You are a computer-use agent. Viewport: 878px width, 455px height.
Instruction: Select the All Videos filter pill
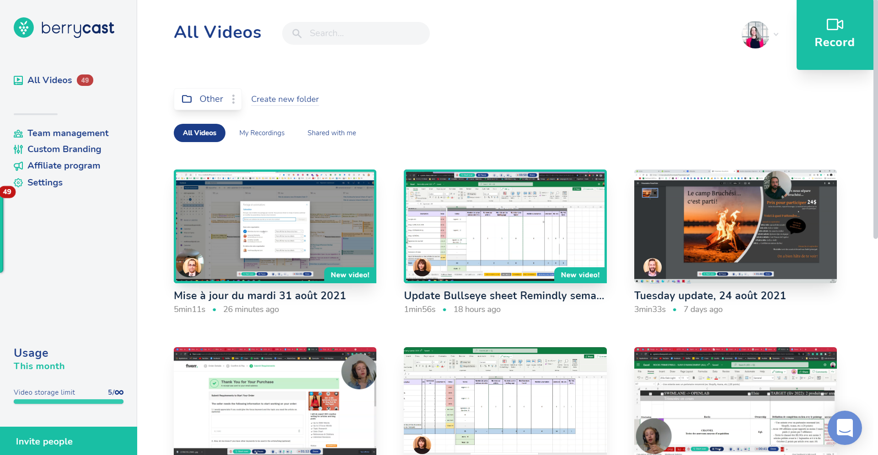click(199, 132)
